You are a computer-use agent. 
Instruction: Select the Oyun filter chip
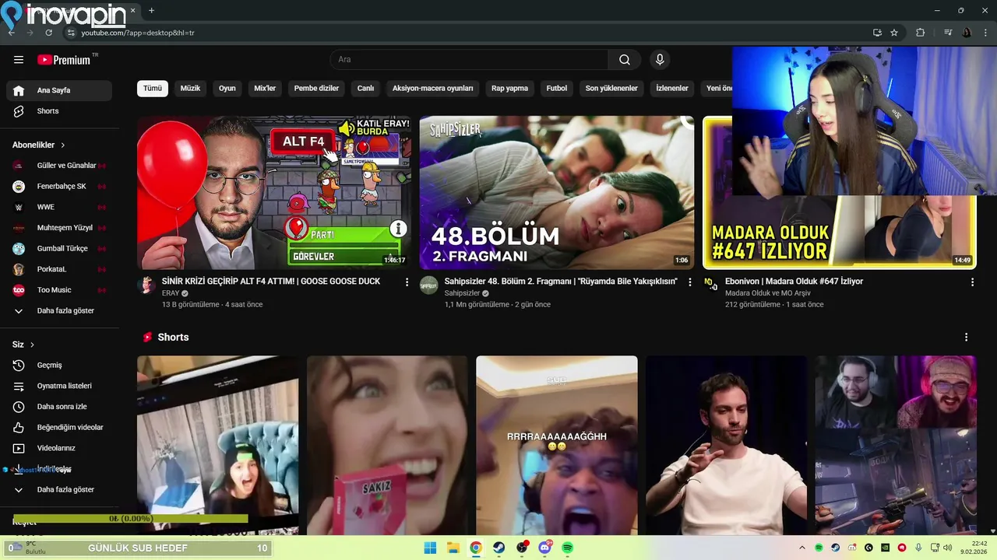pos(227,89)
